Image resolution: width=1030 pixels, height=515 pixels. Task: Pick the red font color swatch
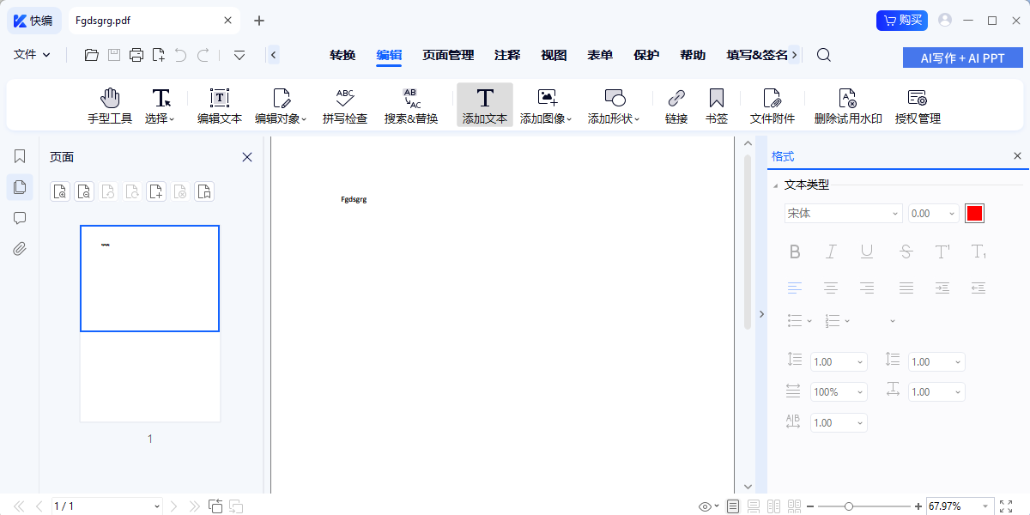974,213
